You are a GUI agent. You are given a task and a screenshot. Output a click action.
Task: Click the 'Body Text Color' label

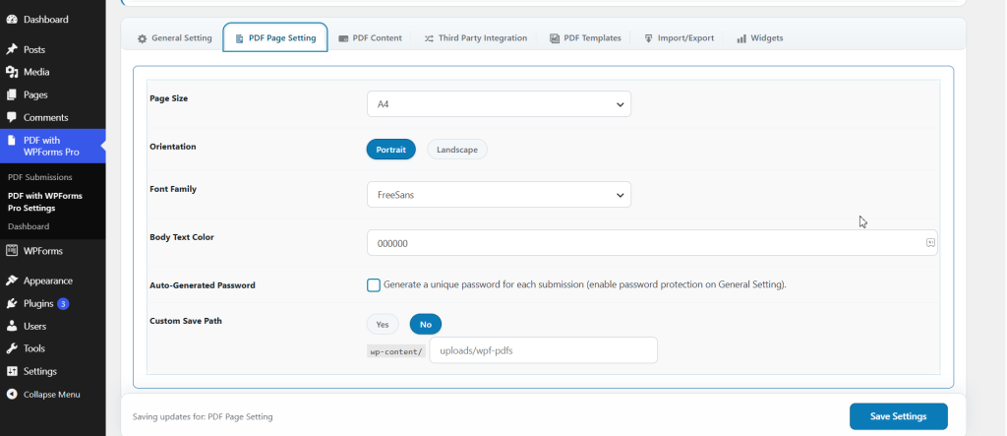pos(182,236)
